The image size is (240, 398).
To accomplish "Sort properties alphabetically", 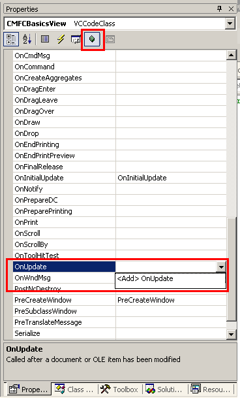I will pos(27,39).
